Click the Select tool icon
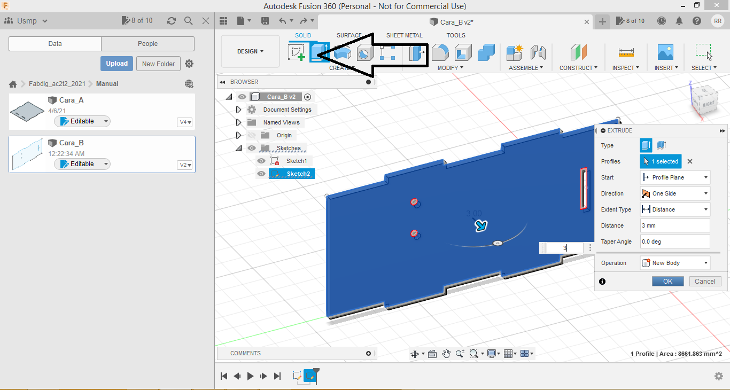 click(x=704, y=52)
